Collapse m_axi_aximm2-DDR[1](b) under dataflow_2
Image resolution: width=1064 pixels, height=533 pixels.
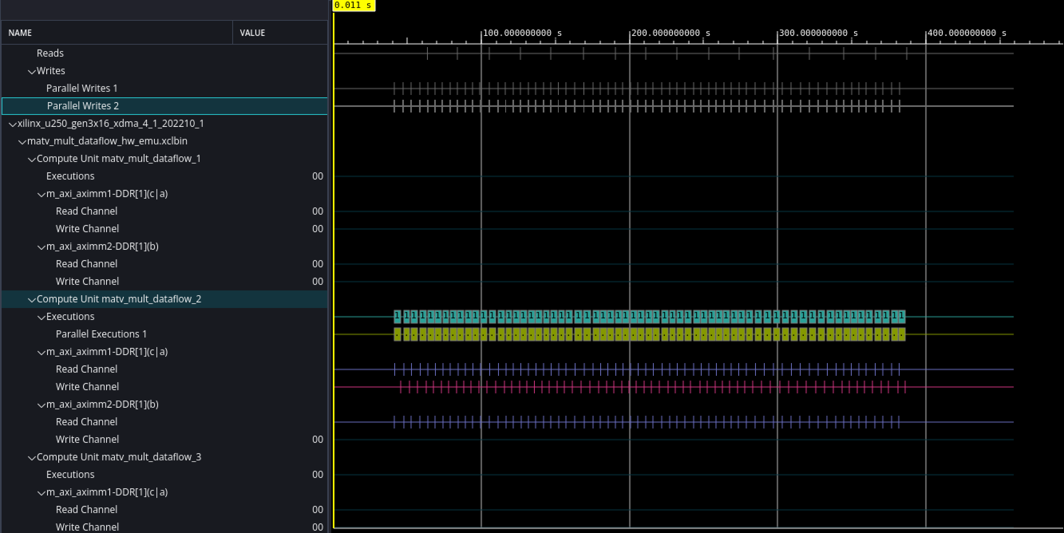tap(41, 405)
